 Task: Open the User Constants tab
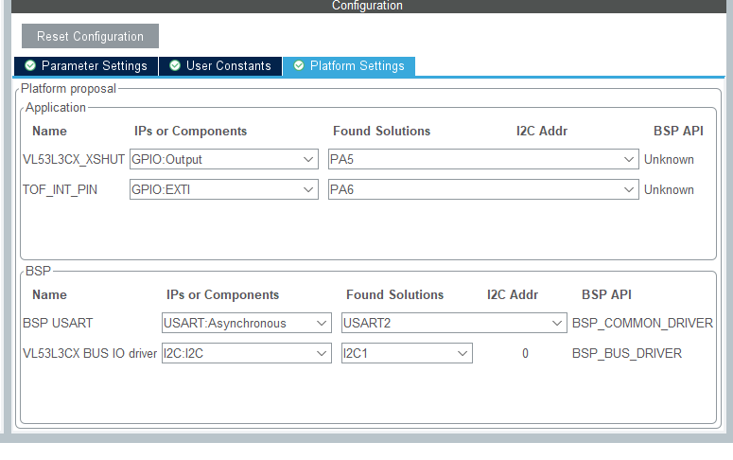220,66
